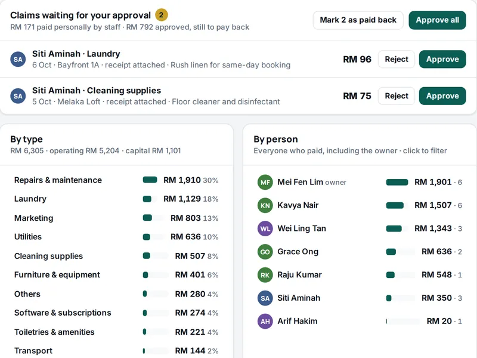Click Laundry type progress bar
Viewport: 477px width, 358px height.
[150, 199]
